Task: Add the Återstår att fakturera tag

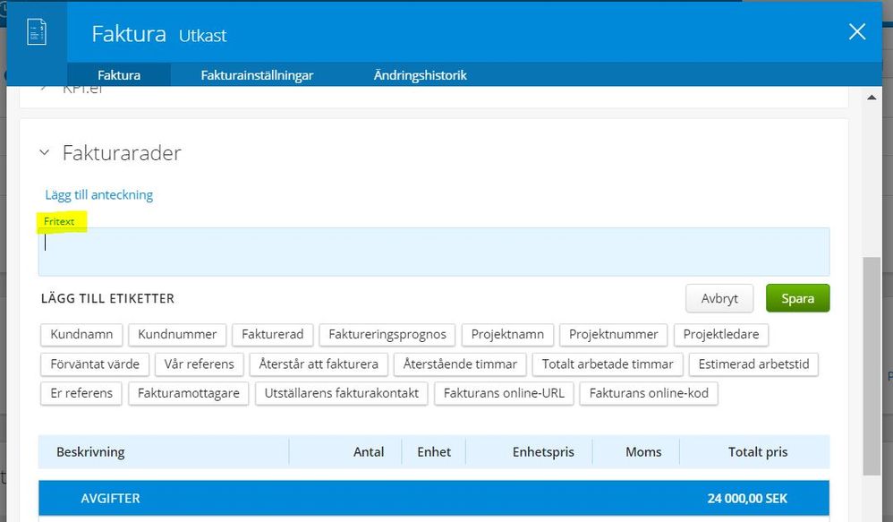Action: coord(319,364)
